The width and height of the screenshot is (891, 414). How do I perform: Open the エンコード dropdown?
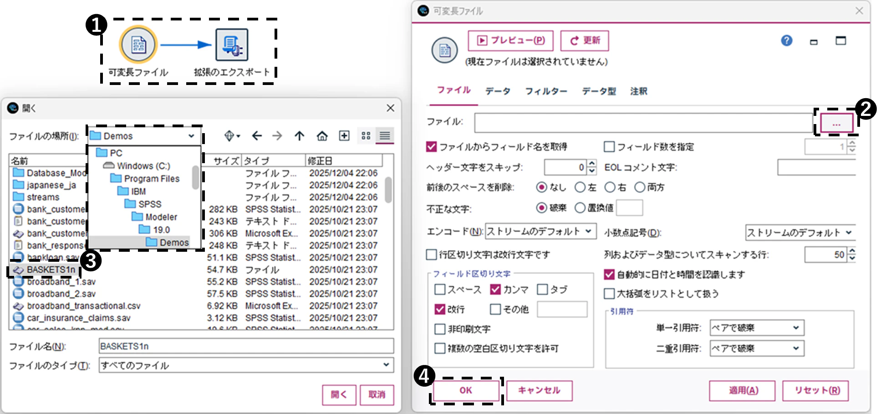click(x=541, y=232)
